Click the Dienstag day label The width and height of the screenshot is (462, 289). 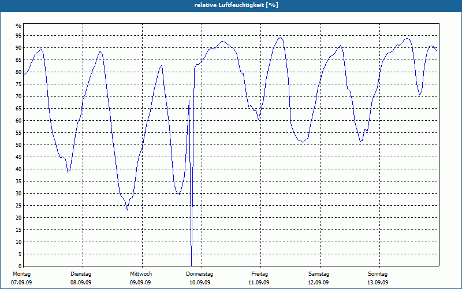point(81,274)
